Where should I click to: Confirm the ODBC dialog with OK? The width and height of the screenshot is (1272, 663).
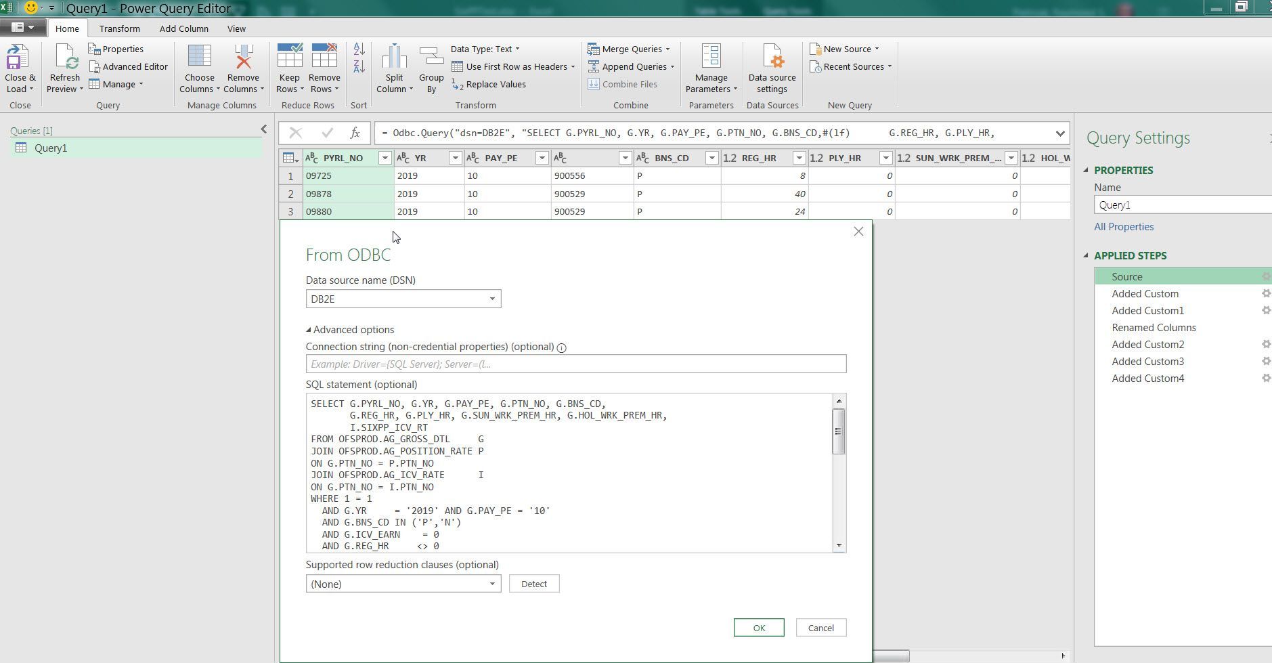pos(758,627)
